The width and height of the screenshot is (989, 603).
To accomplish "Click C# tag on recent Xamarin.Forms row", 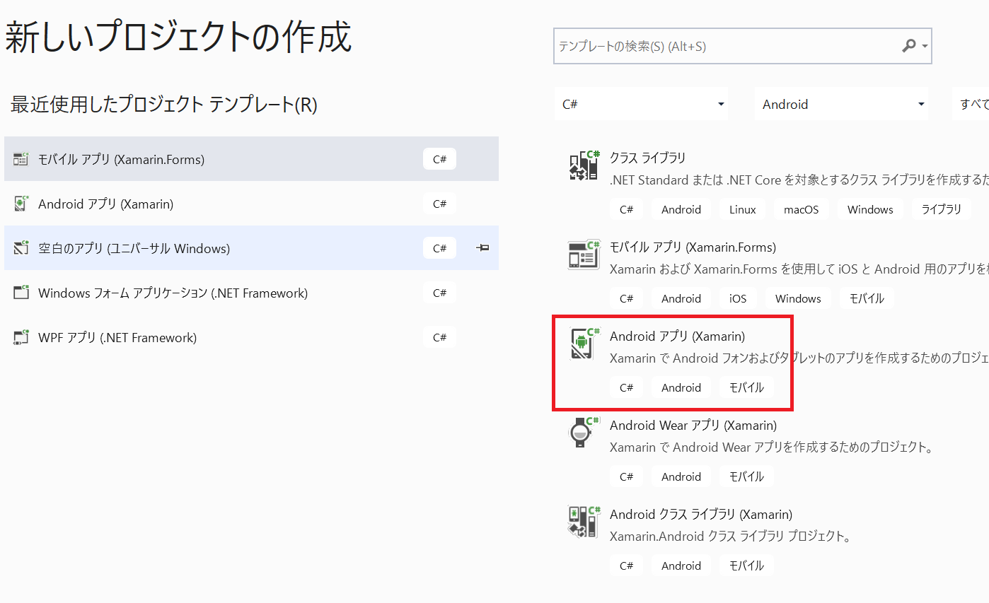I will [x=439, y=159].
